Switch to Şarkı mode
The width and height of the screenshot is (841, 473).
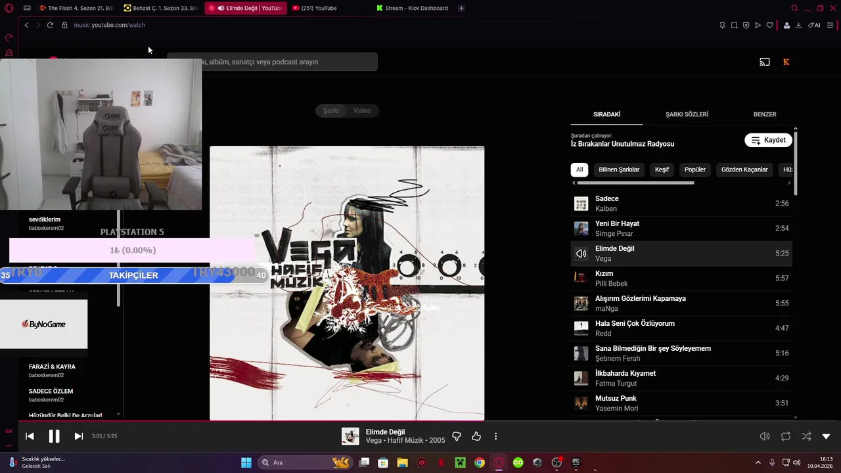[331, 110]
